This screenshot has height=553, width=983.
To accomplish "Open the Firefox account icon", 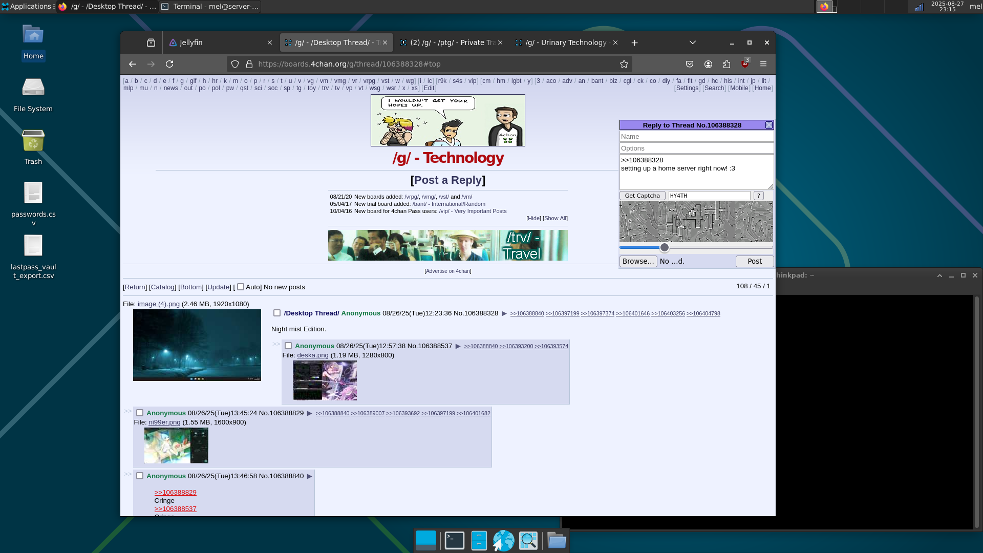I will coord(708,64).
